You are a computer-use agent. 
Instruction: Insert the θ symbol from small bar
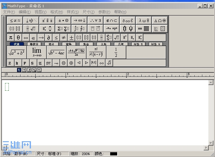pos(18,38)
